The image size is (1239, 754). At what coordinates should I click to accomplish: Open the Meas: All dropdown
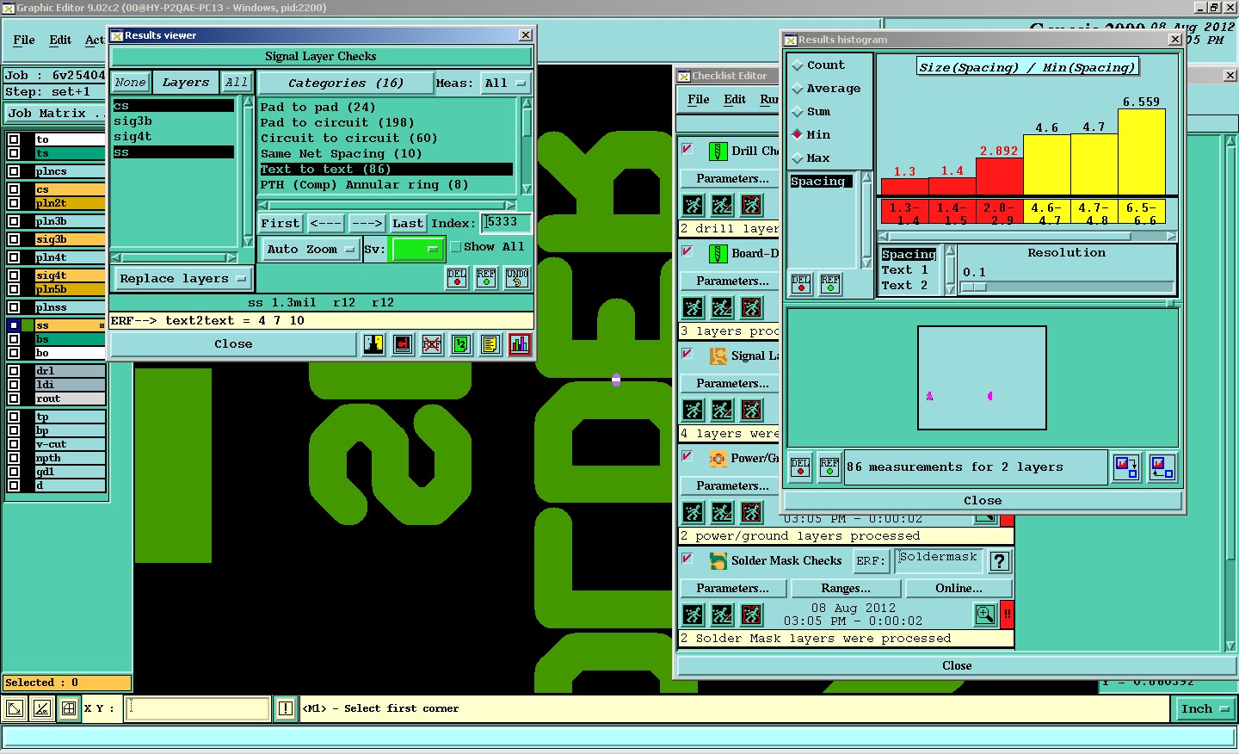point(505,83)
